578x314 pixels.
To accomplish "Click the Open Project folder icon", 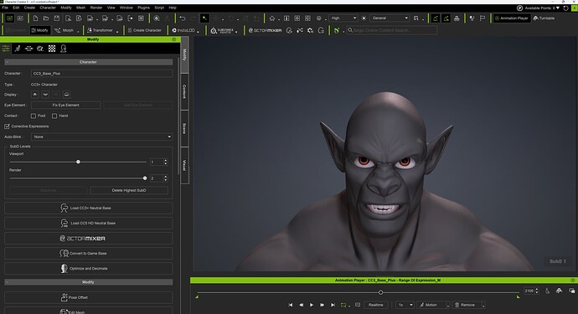I will [46, 18].
